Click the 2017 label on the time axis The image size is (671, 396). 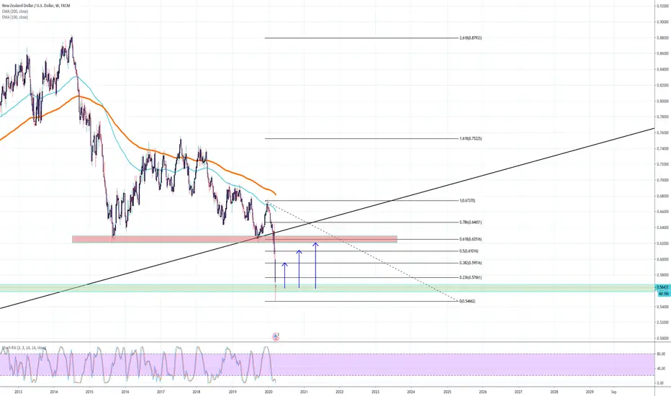click(161, 392)
